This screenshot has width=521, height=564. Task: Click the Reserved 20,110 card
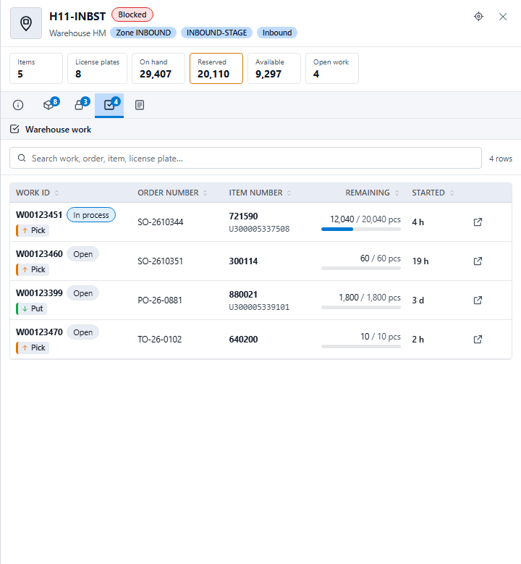pos(216,68)
